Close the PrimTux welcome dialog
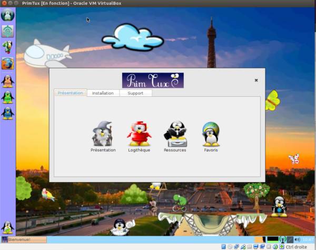316x250 pixels. [256, 80]
